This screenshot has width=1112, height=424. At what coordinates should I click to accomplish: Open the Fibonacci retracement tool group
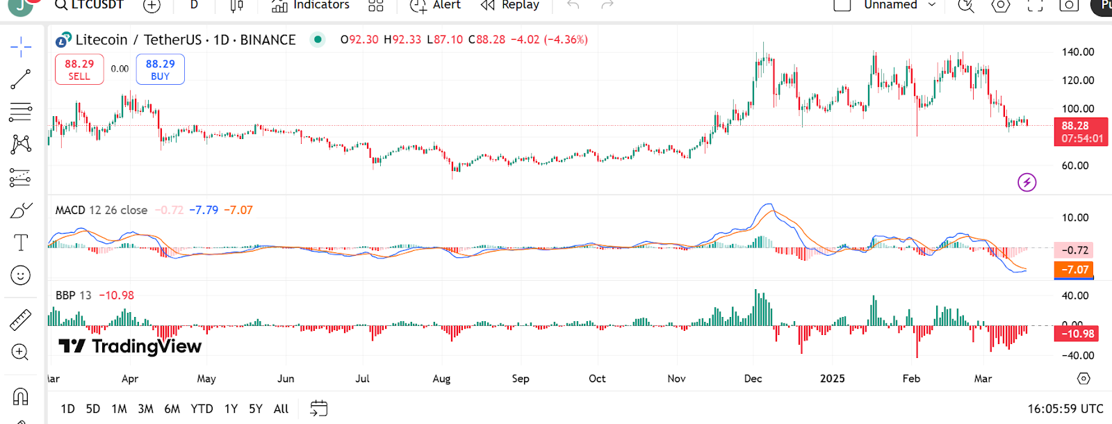[21, 111]
